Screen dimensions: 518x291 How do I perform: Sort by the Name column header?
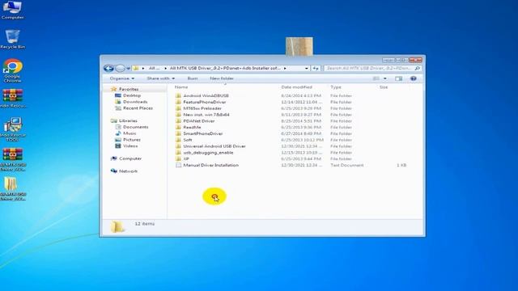[181, 87]
